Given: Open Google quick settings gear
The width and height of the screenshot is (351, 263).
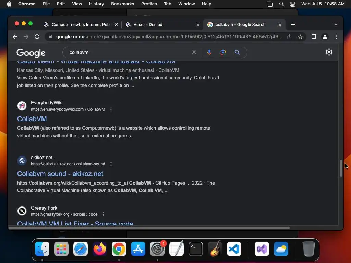Looking at the screenshot, I should [329, 52].
